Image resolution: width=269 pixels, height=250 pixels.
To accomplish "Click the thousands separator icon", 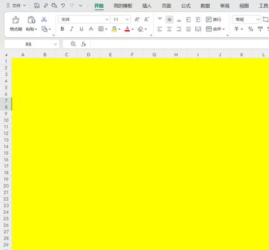I will click(260, 29).
